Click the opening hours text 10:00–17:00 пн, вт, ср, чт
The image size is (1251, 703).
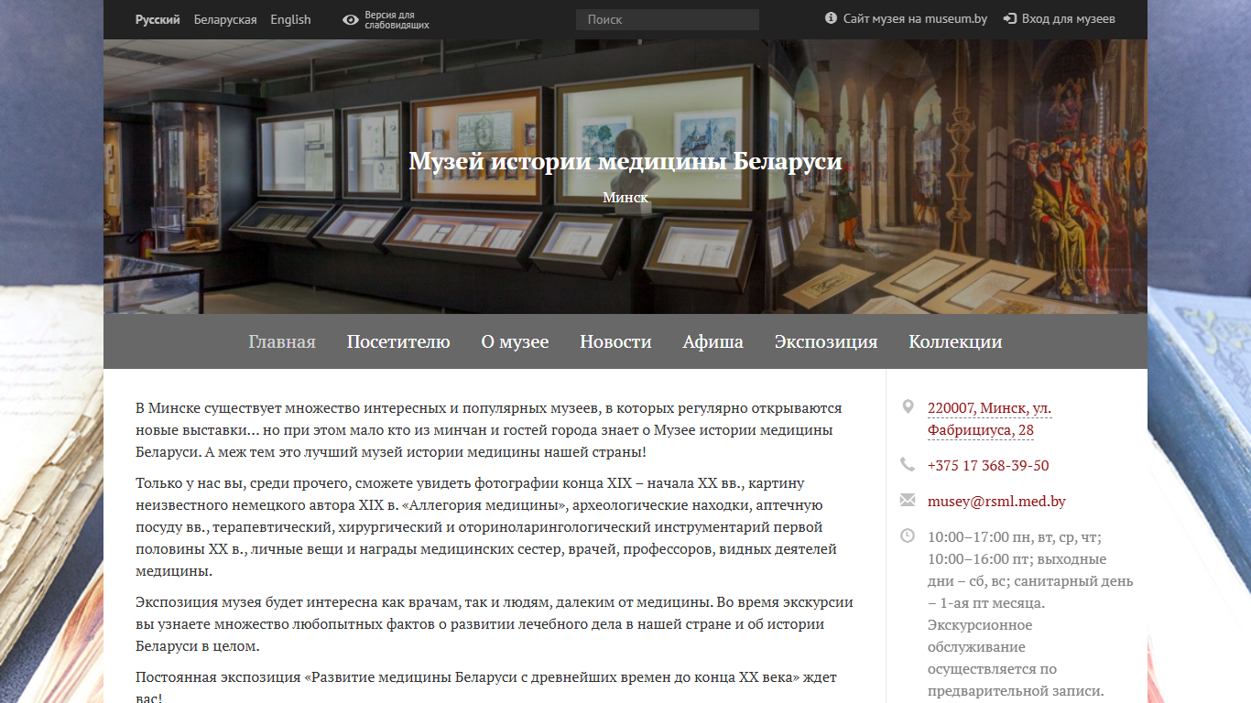(1015, 537)
